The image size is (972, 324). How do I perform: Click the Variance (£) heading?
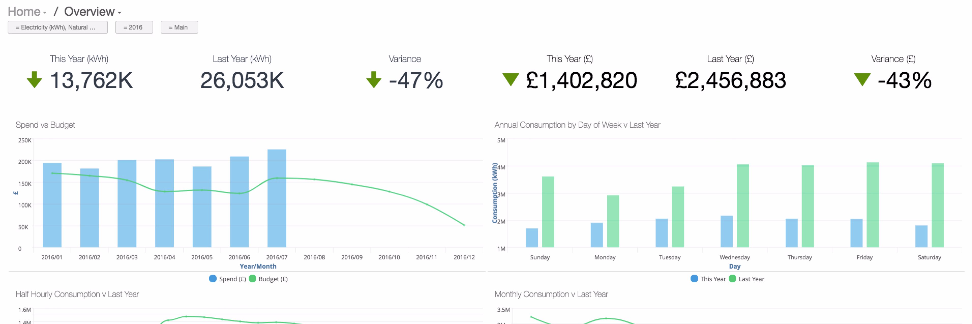tap(893, 59)
